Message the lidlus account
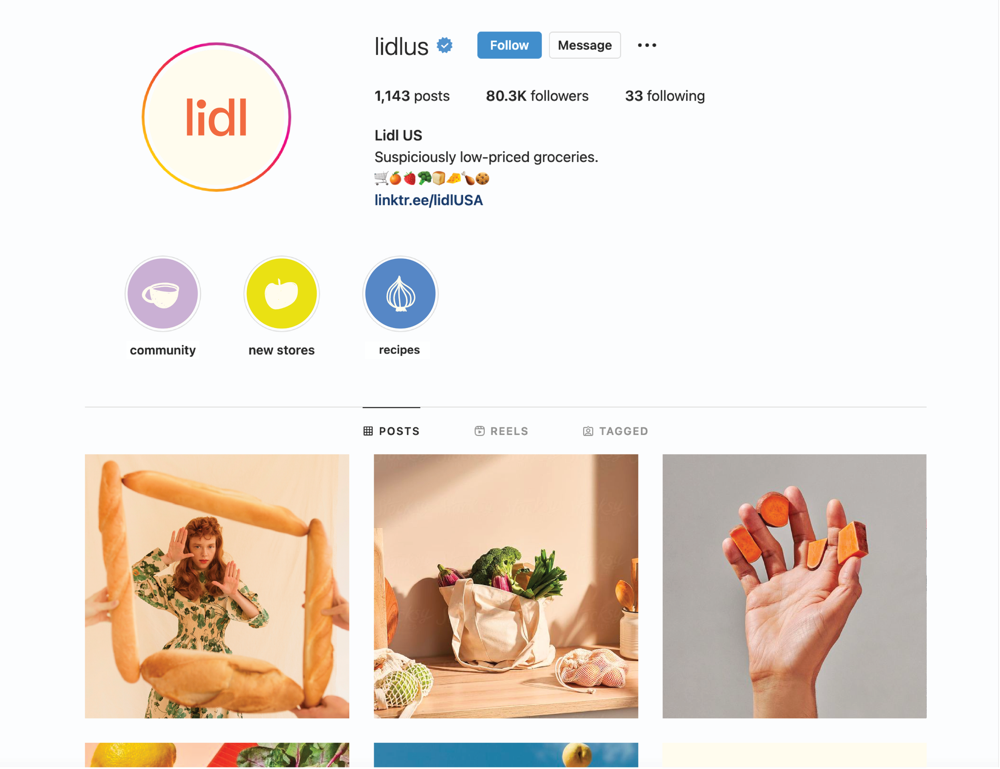The width and height of the screenshot is (1000, 769). click(x=585, y=45)
